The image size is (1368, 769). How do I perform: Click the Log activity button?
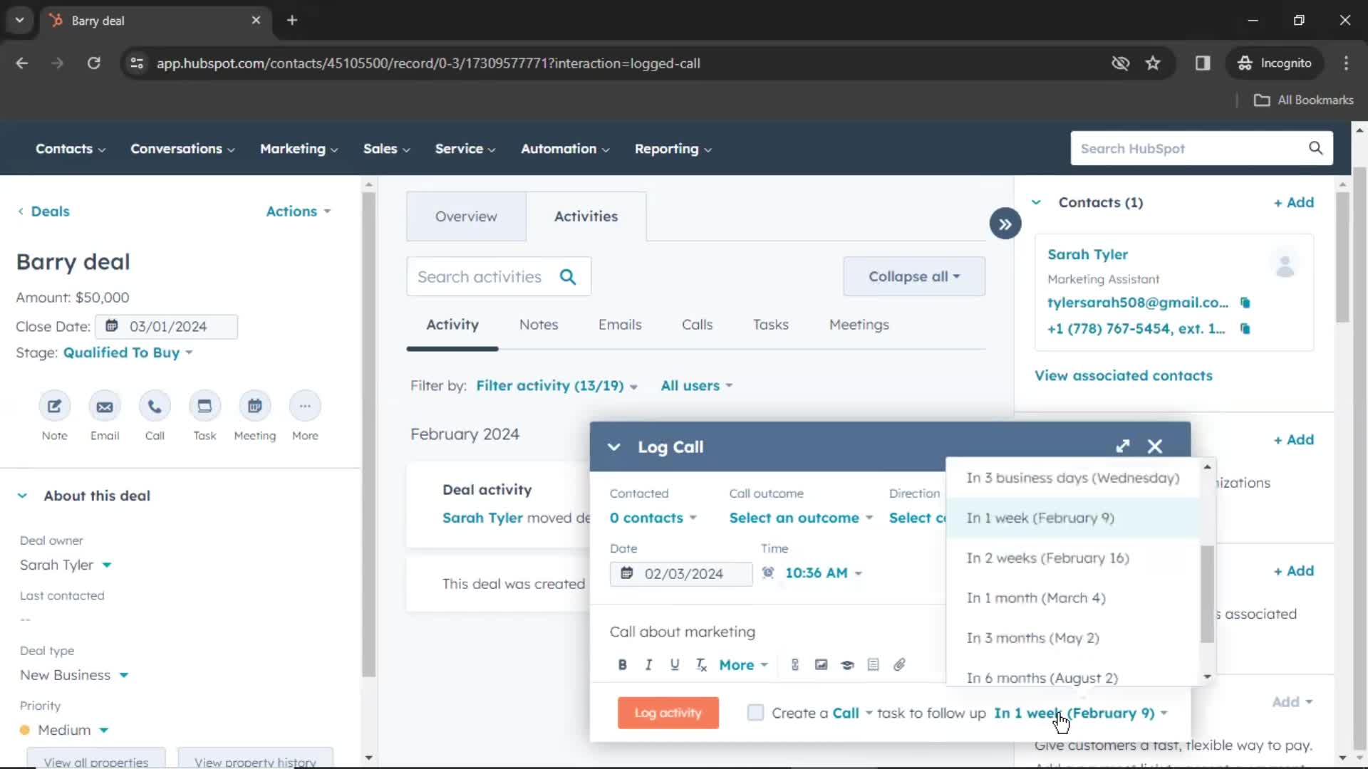click(x=668, y=713)
